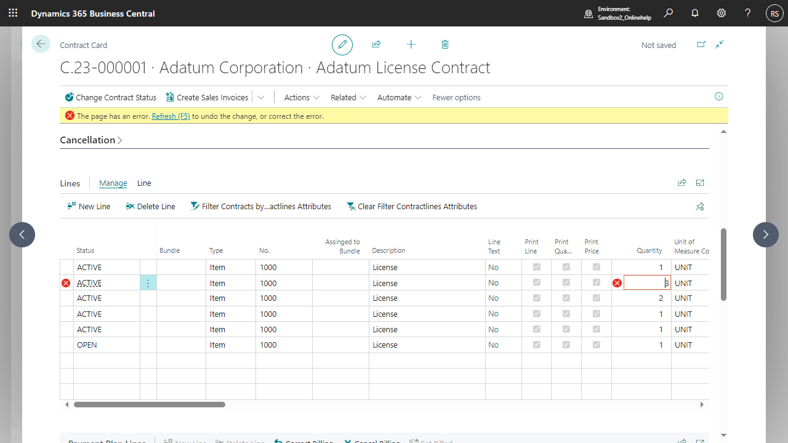Open the app launcher waffle menu
The width and height of the screenshot is (788, 443).
pos(13,13)
